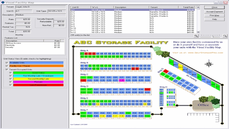Image resolution: width=229 pixels, height=129 pixels.
Task: Sort list by Unit ID column header
Action: (80, 7)
